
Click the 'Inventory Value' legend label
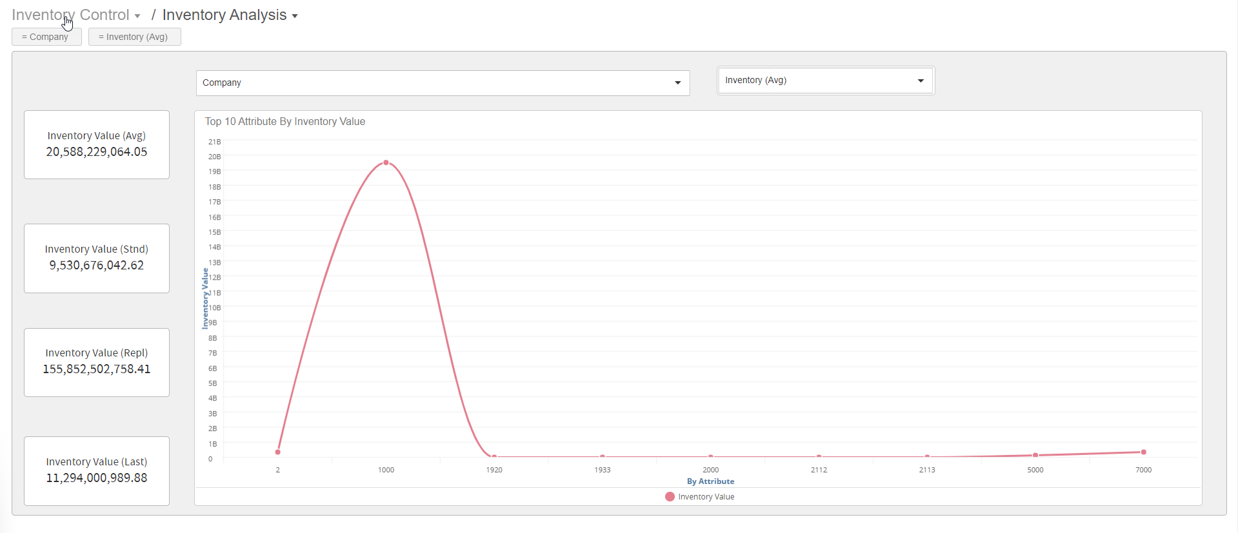pos(706,497)
